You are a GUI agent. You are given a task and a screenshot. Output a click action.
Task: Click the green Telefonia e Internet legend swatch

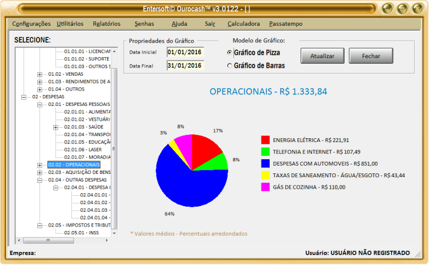click(x=265, y=151)
